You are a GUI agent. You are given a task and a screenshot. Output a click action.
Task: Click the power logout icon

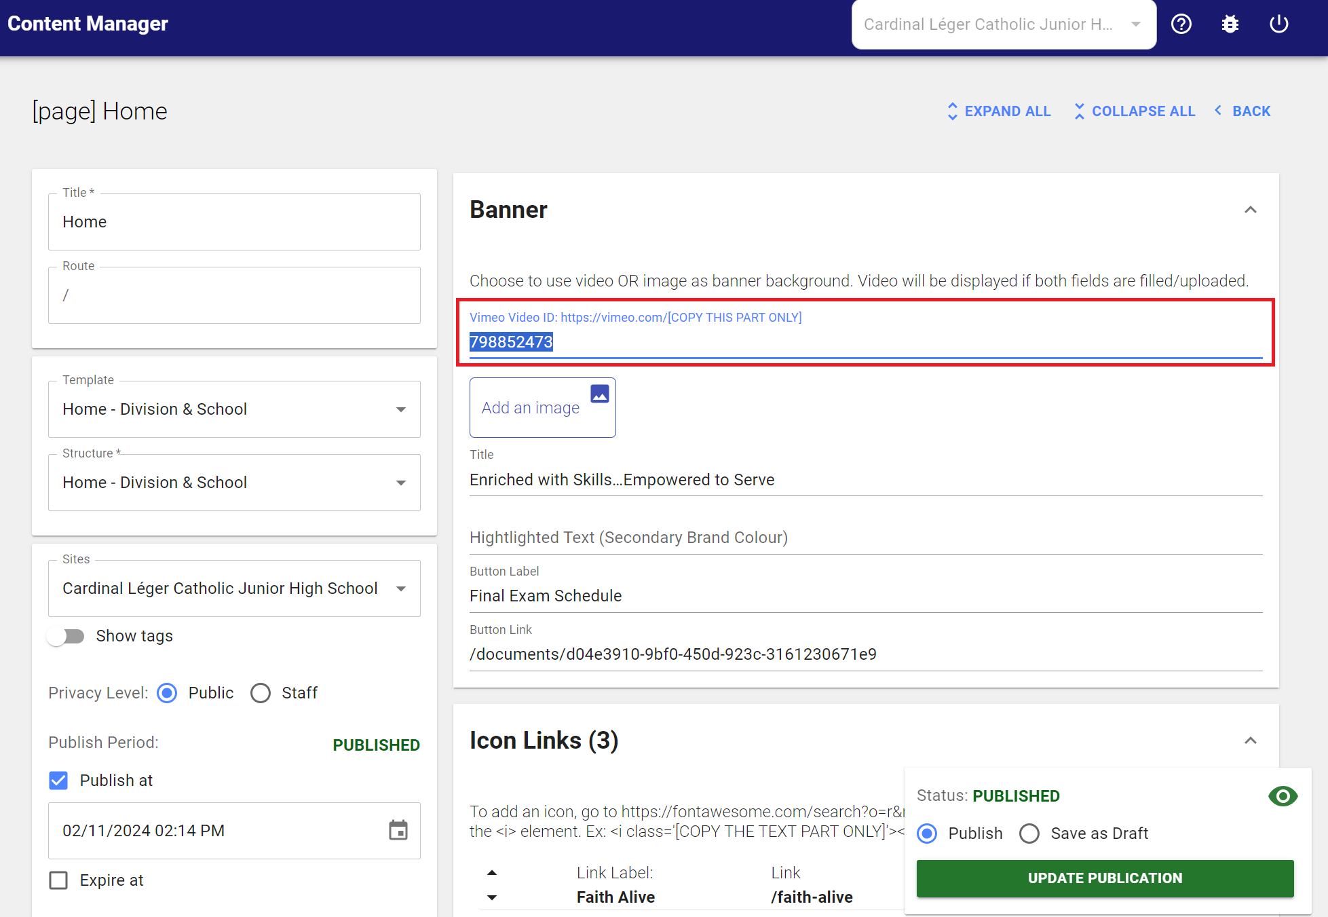pos(1279,24)
